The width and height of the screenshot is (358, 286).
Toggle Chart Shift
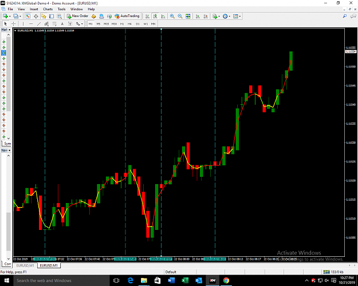(206, 16)
